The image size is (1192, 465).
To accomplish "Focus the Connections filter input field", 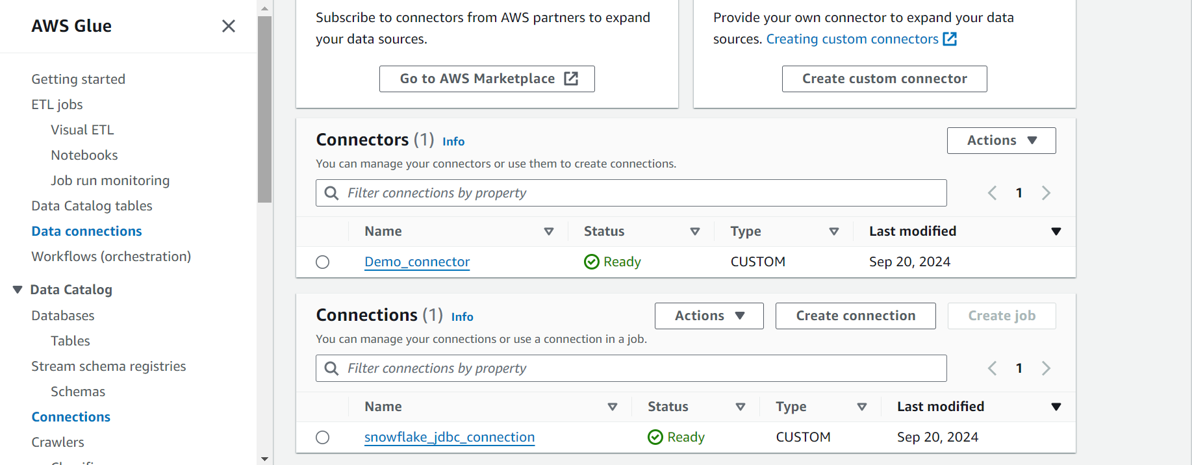I will click(x=631, y=368).
